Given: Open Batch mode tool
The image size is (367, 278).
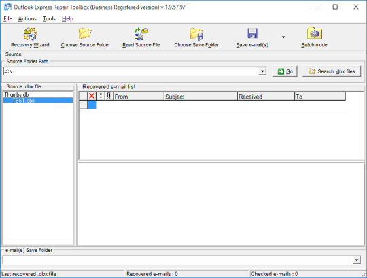Looking at the screenshot, I should click(x=315, y=37).
